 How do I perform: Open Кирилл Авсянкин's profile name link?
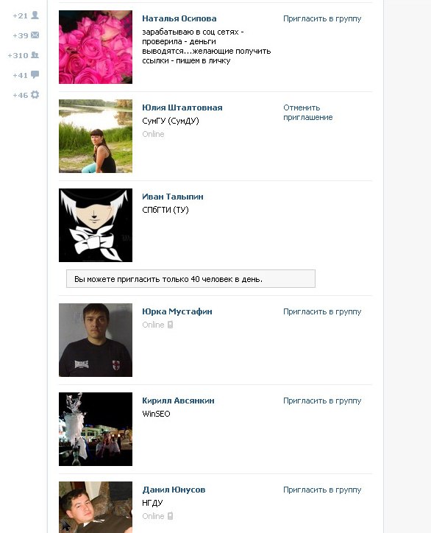pyautogui.click(x=178, y=400)
